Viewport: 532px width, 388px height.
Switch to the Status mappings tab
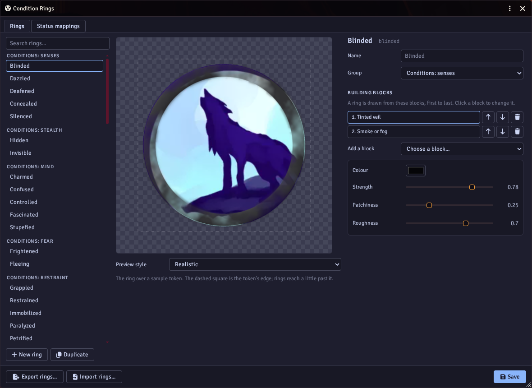[x=58, y=26]
